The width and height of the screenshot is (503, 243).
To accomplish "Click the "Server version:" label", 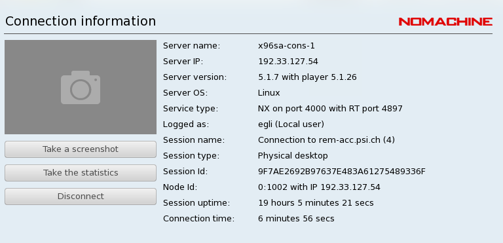I will pyautogui.click(x=195, y=77).
